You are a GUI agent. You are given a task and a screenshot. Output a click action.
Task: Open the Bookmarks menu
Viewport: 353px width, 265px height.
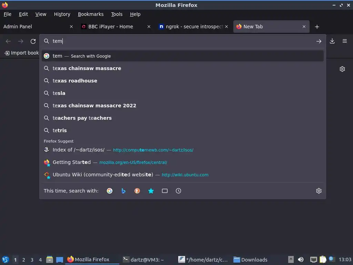[91, 14]
